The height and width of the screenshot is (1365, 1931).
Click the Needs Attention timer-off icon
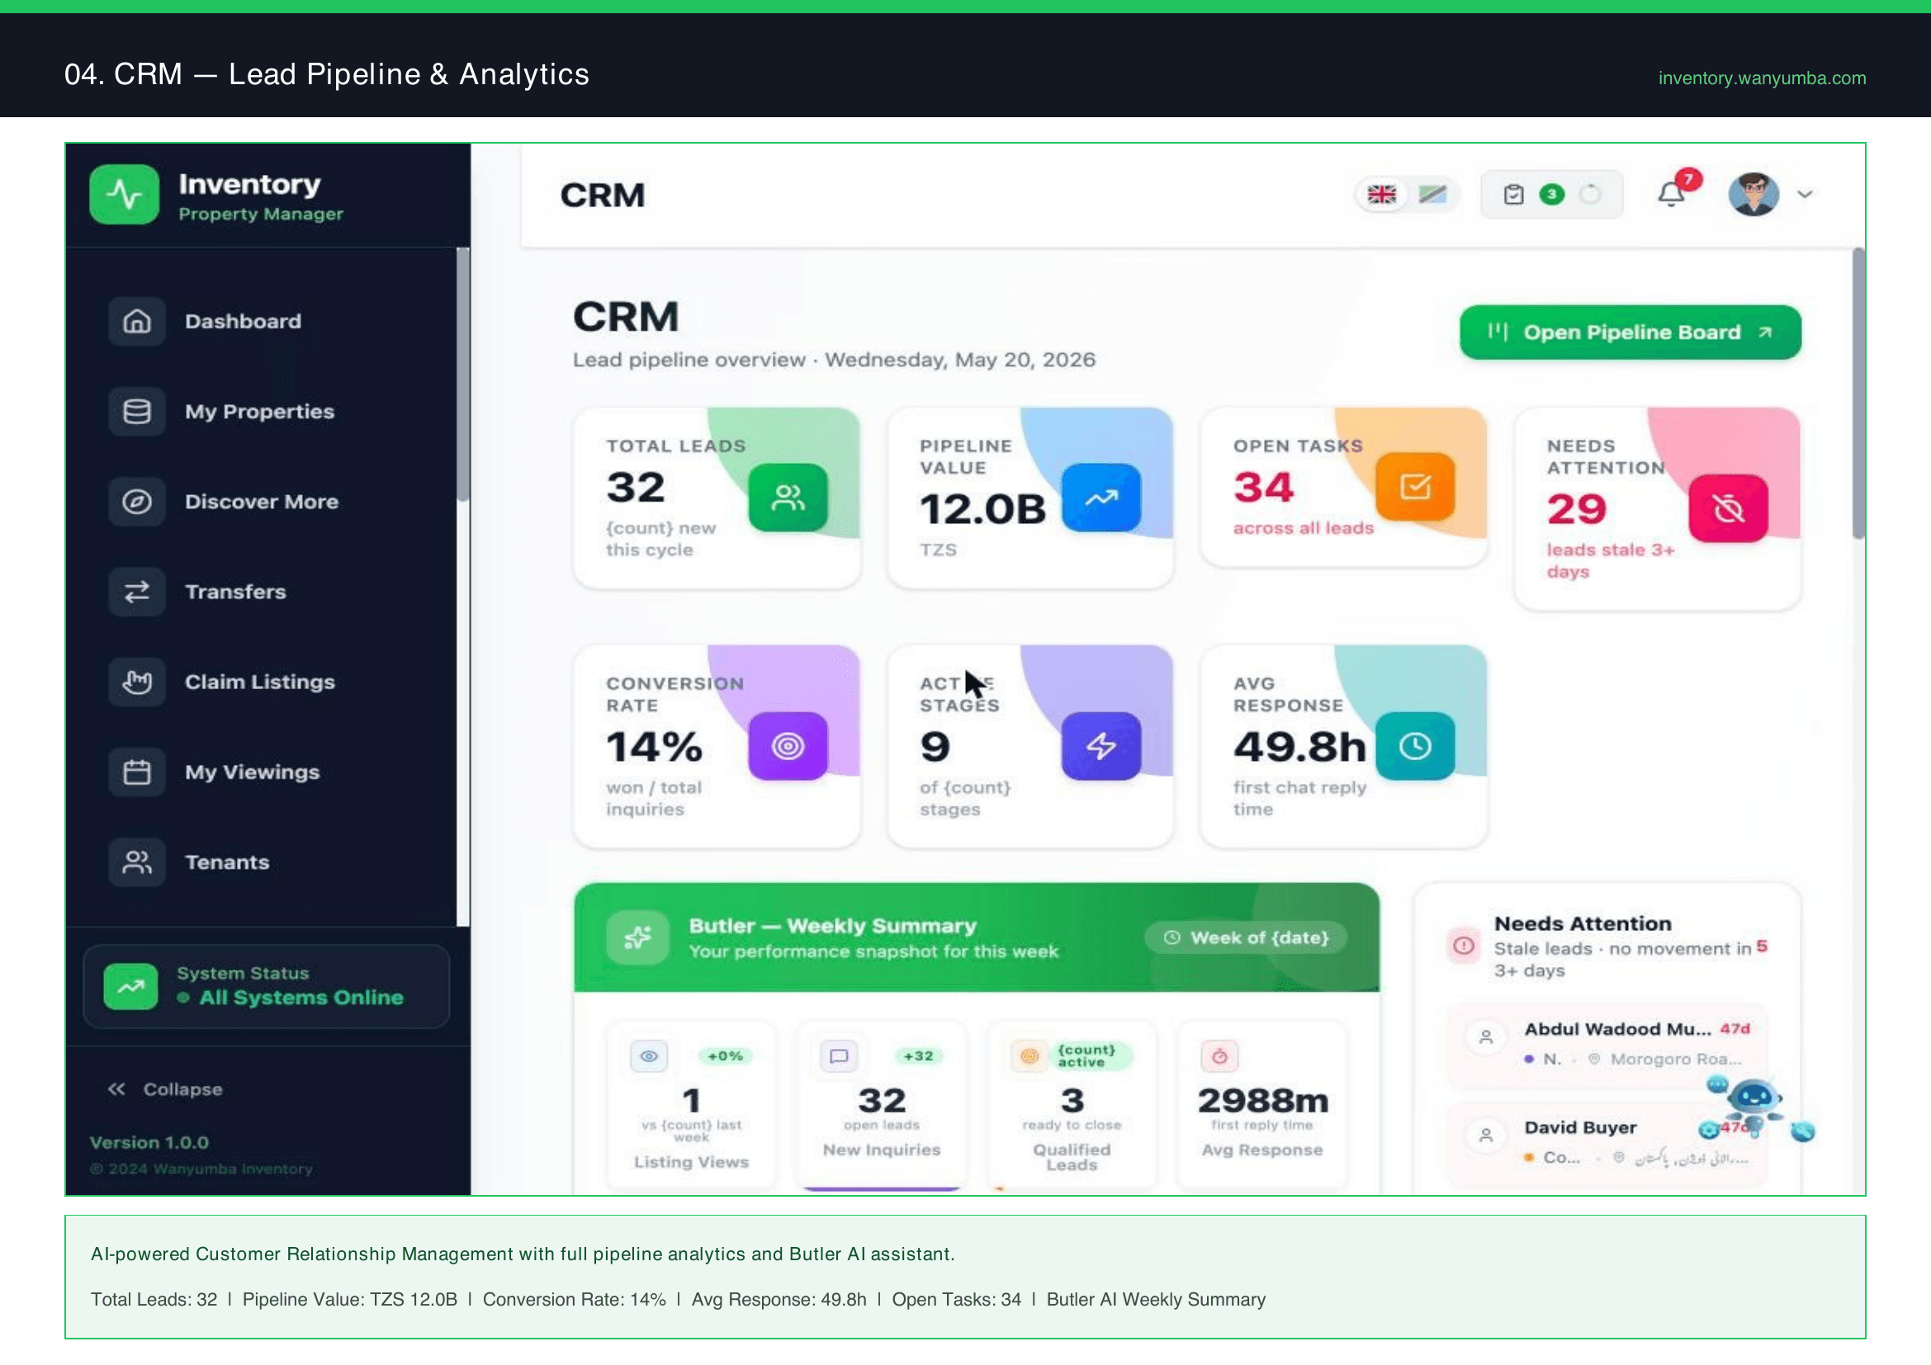coord(1728,508)
